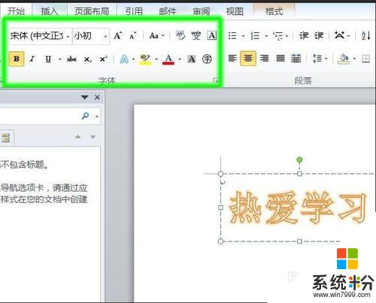Screen dimensions: 376x303
Task: Open the 字体 dialog launcher
Action: (x=215, y=80)
